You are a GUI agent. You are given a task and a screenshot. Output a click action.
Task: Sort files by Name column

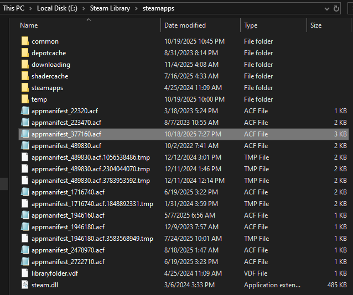[29, 25]
